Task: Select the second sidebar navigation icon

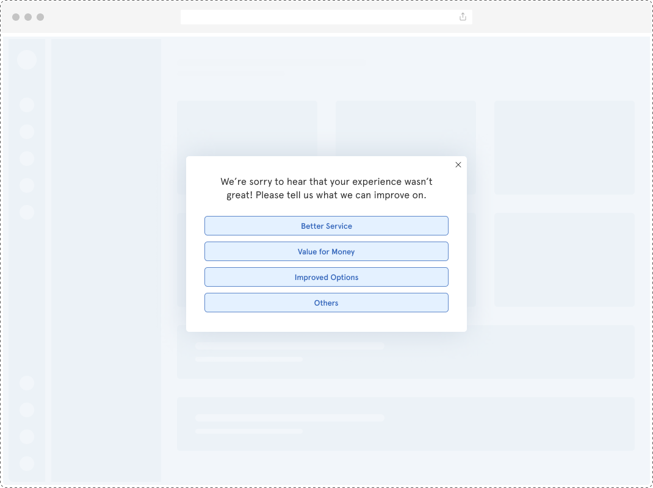Action: (27, 131)
